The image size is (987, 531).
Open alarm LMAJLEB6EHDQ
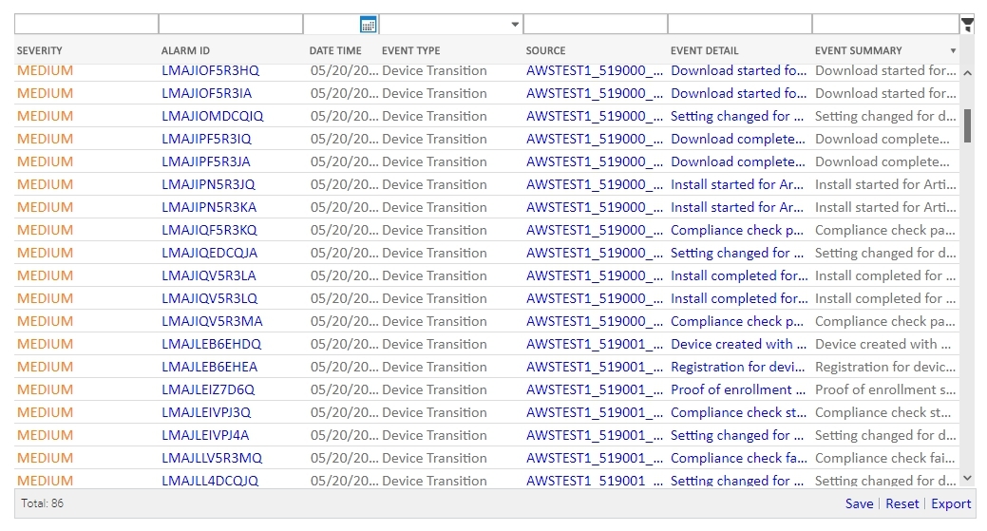click(211, 344)
